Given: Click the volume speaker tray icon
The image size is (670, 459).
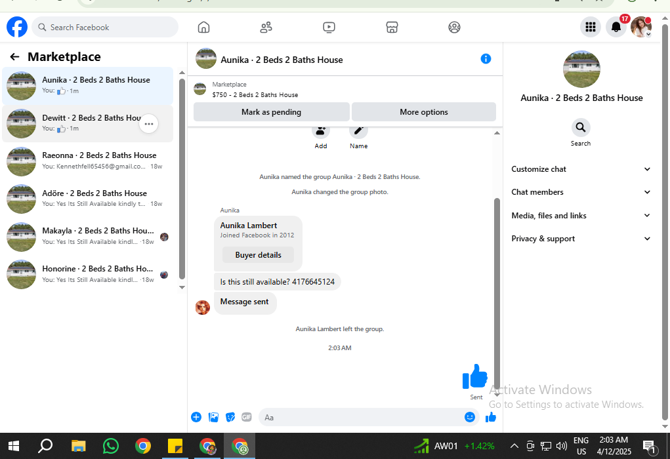Looking at the screenshot, I should point(562,446).
